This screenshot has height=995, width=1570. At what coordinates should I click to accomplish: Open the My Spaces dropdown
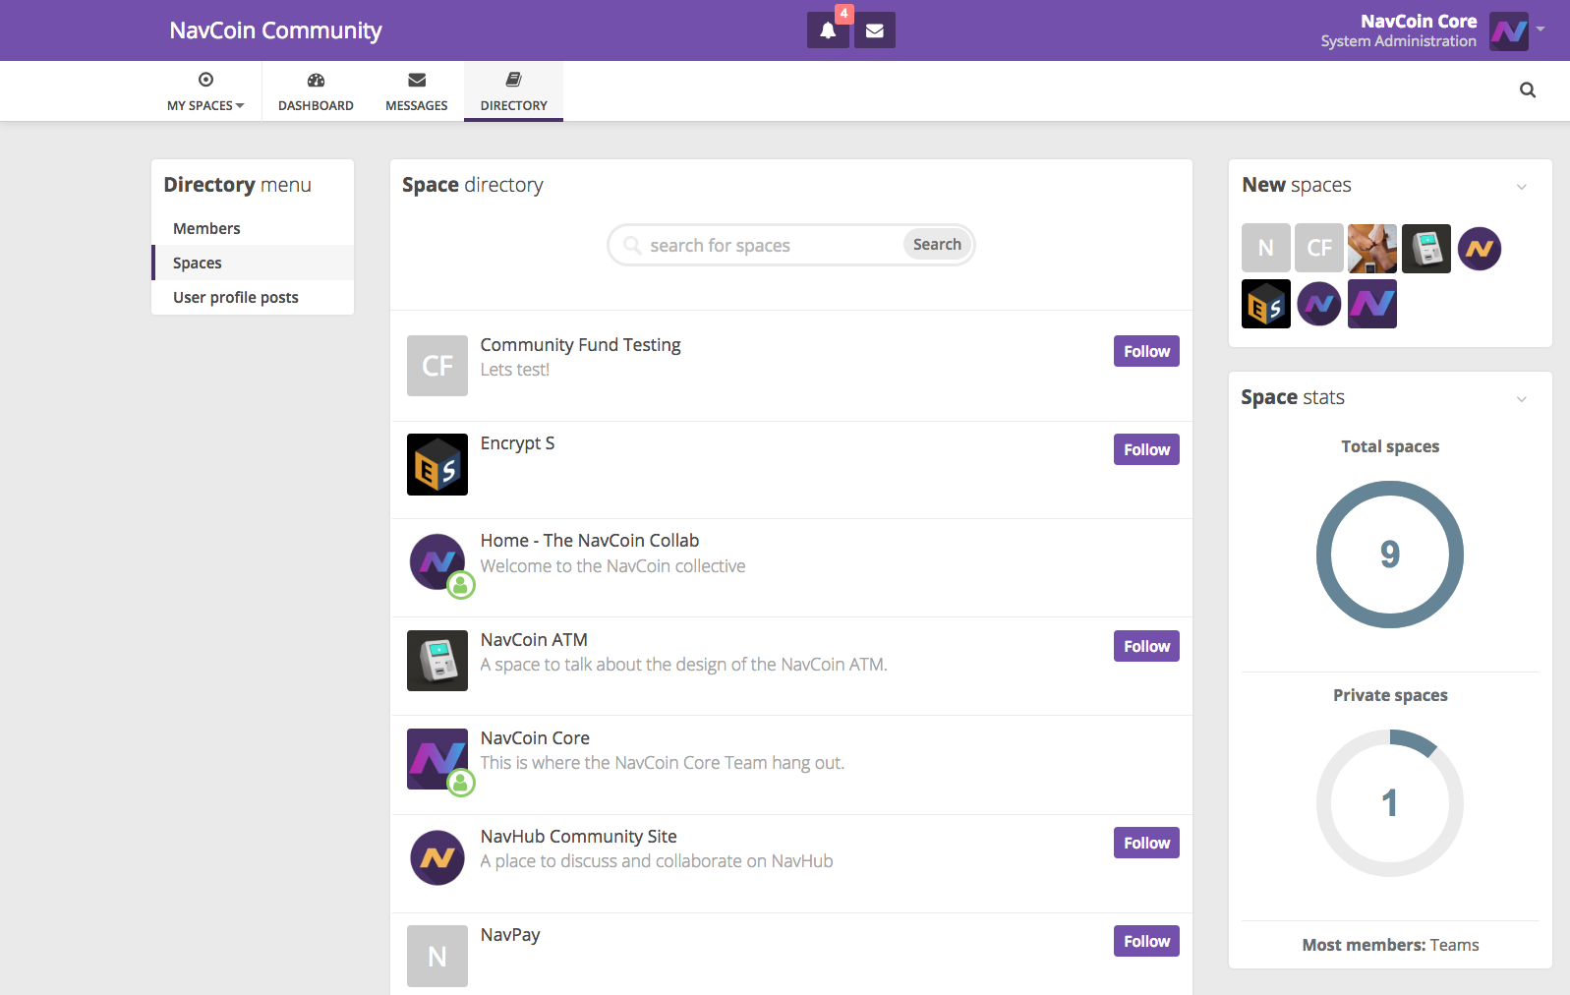pyautogui.click(x=205, y=91)
